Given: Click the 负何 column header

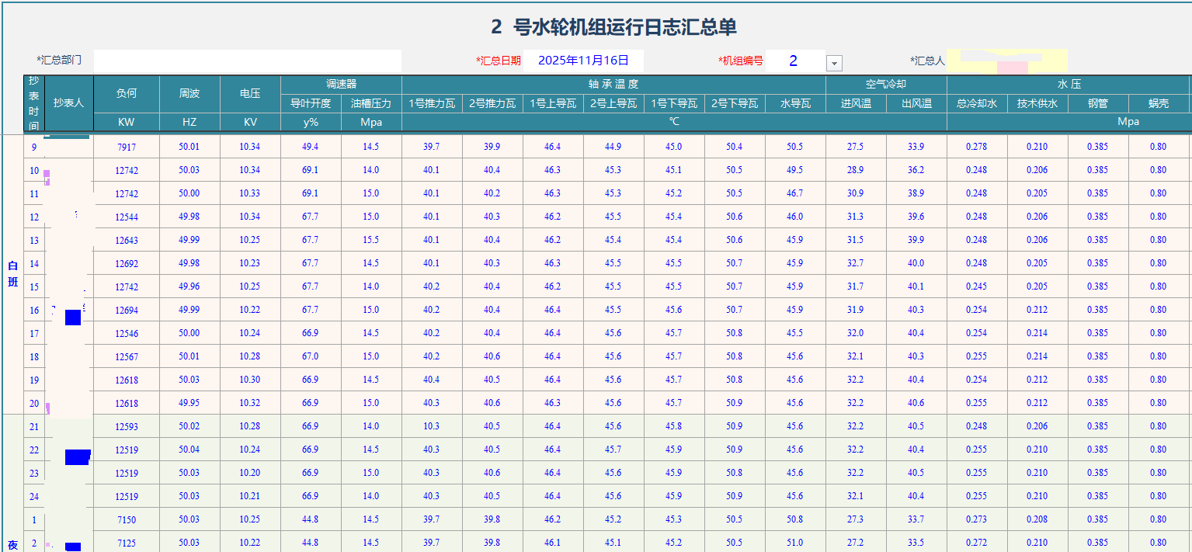Looking at the screenshot, I should tap(127, 94).
